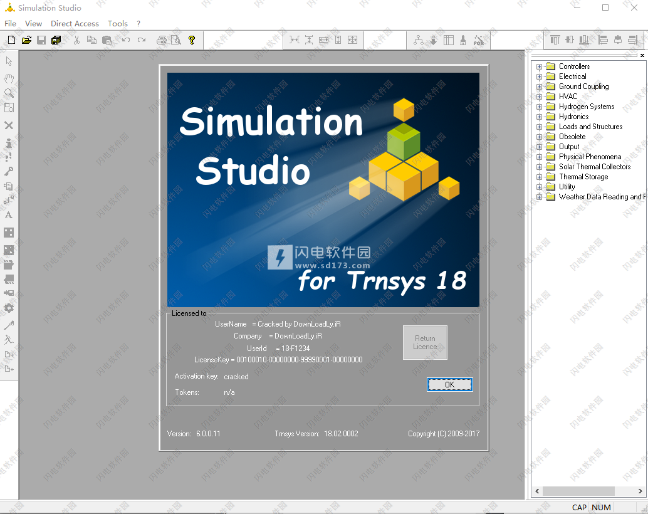Image resolution: width=648 pixels, height=514 pixels.
Task: Create a new project with New icon
Action: pos(11,40)
